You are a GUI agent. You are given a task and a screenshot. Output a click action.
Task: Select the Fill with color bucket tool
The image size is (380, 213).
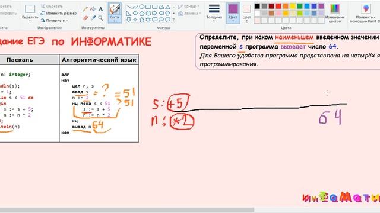[x=93, y=9]
